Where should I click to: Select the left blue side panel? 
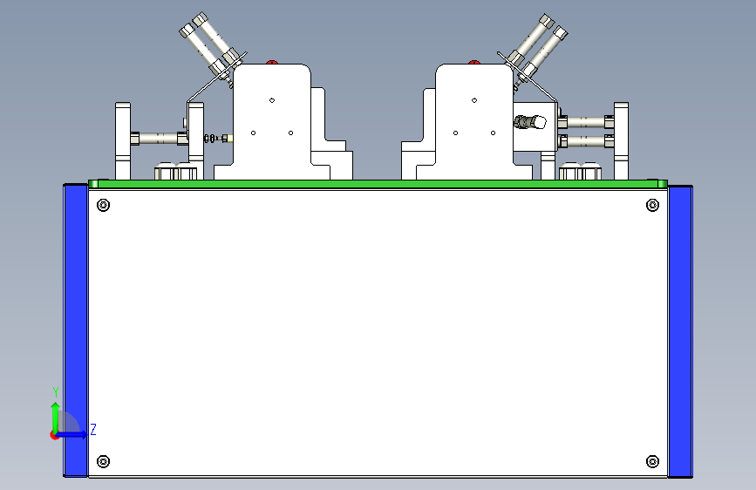pos(76,330)
